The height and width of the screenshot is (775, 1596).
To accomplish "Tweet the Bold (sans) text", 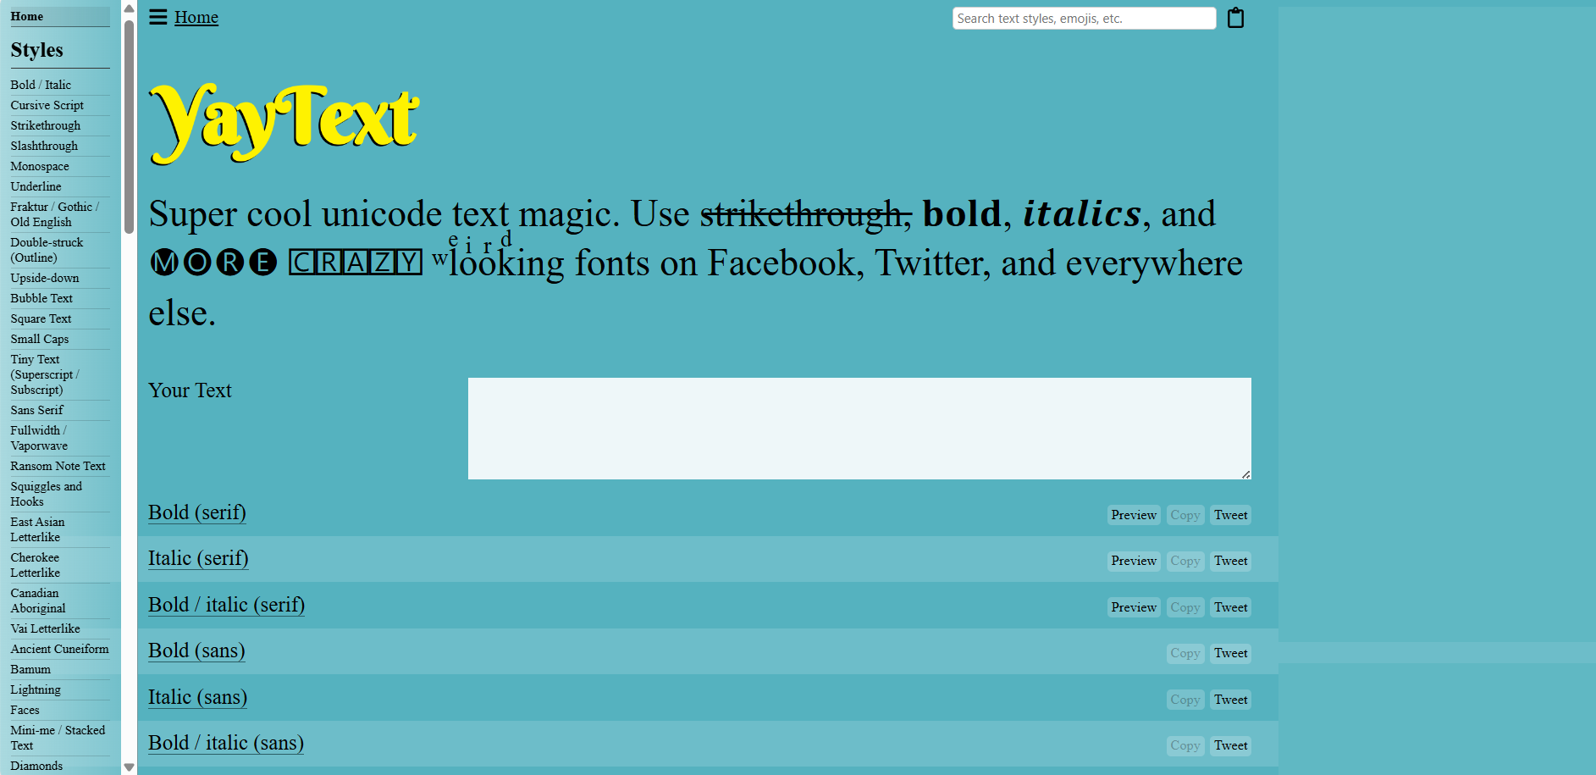I will point(1231,653).
